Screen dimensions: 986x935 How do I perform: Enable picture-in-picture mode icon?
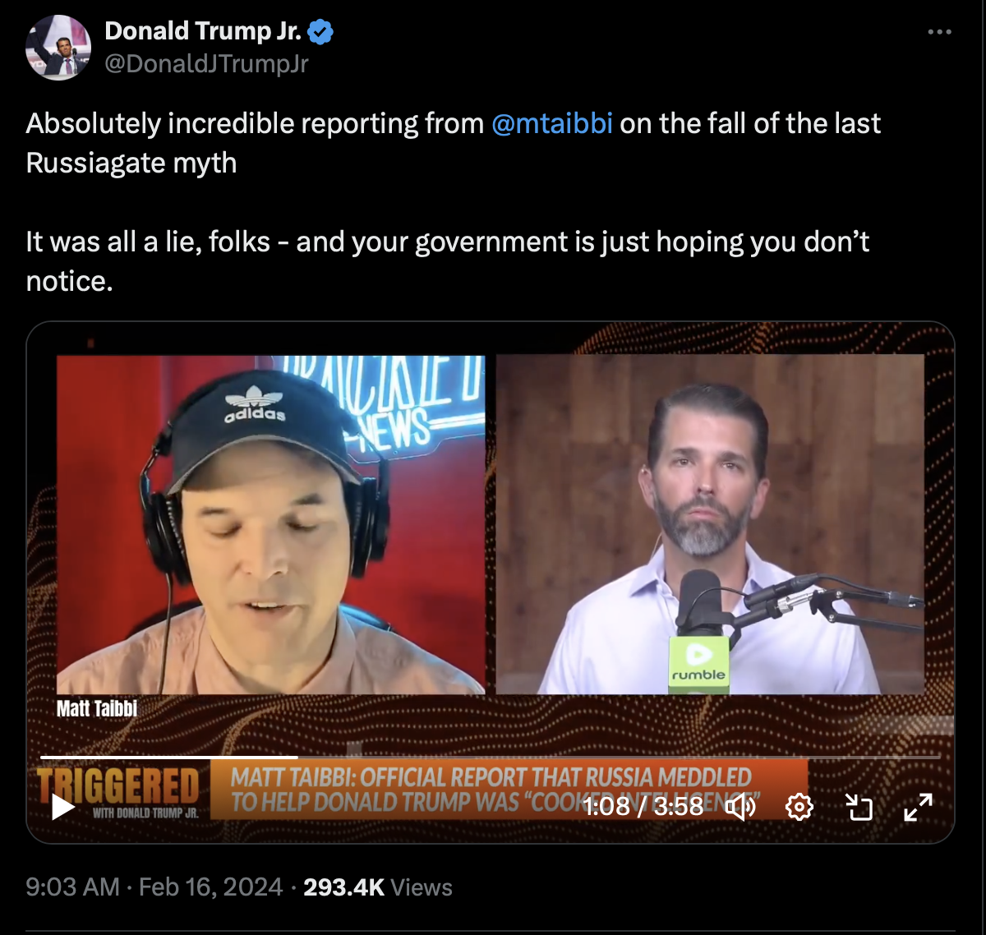coord(859,808)
